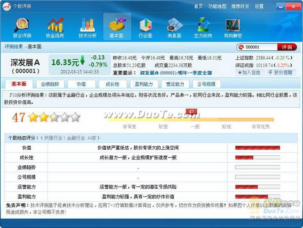
Task: Switch to the 成长性 tab
Action: click(x=112, y=84)
